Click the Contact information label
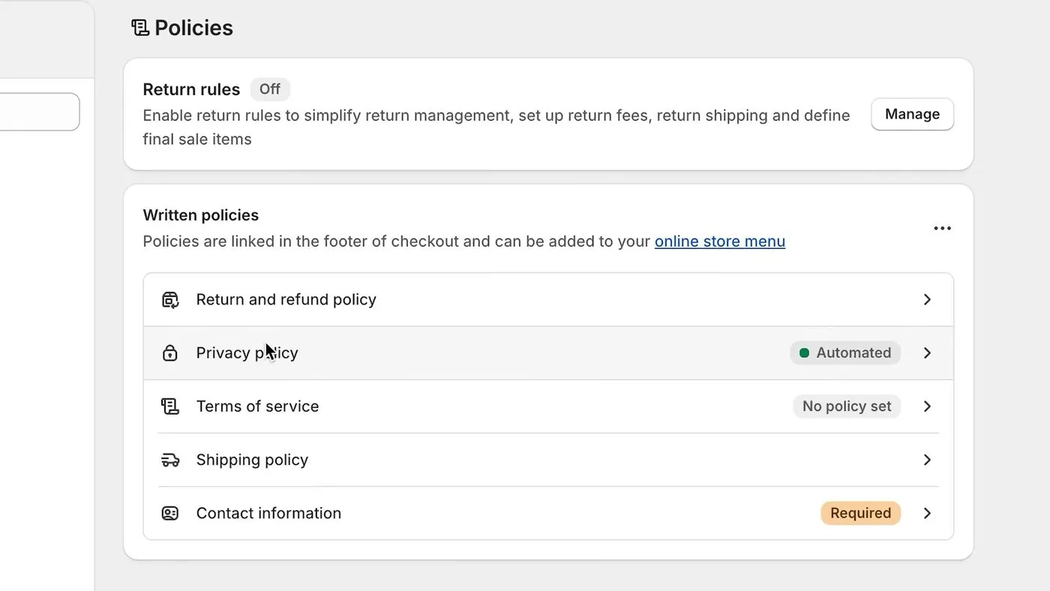This screenshot has height=591, width=1050. pos(268,513)
